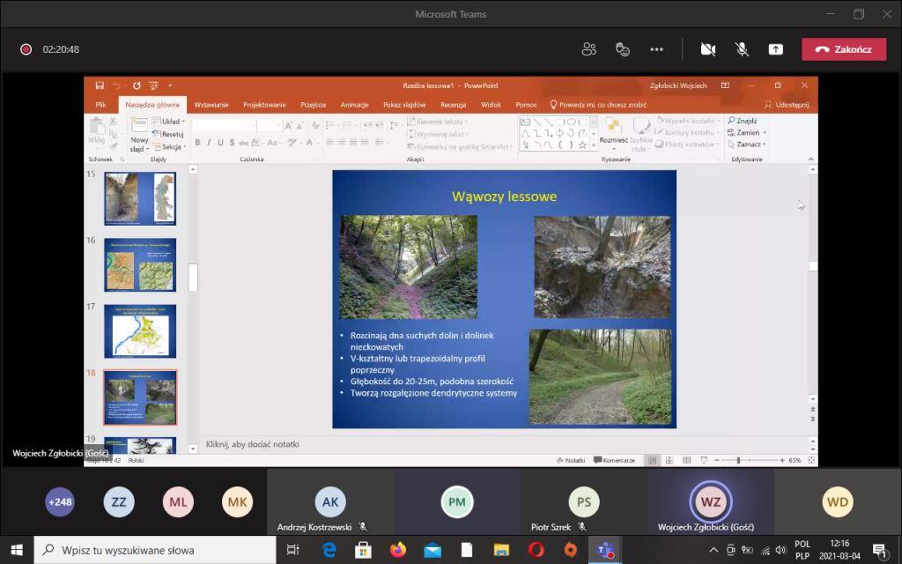Turn on the camera

pos(707,49)
